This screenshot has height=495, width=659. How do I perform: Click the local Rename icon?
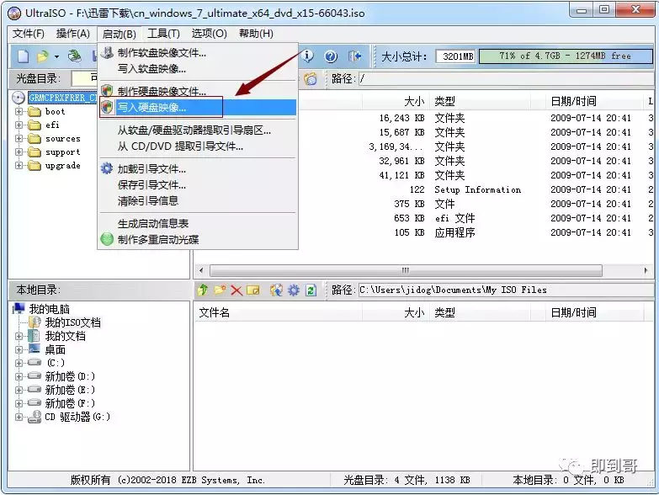click(253, 290)
